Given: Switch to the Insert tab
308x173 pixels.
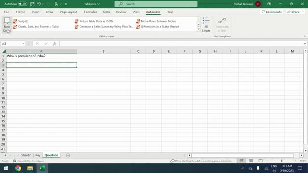Looking at the screenshot, I should point(35,12).
